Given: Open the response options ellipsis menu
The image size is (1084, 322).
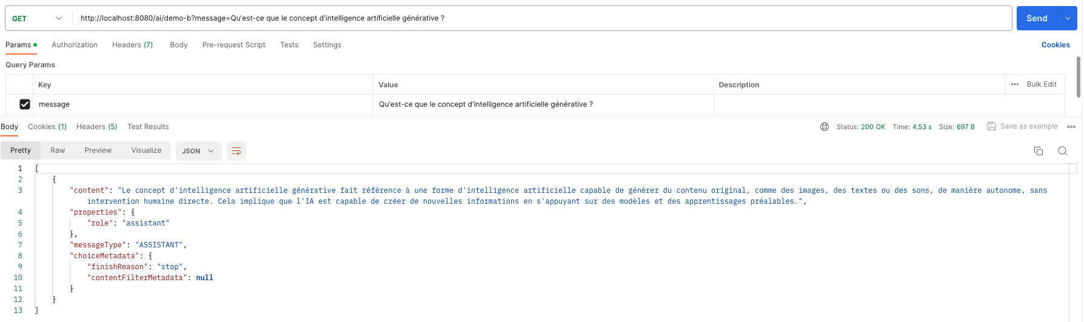Looking at the screenshot, I should coord(1071,127).
